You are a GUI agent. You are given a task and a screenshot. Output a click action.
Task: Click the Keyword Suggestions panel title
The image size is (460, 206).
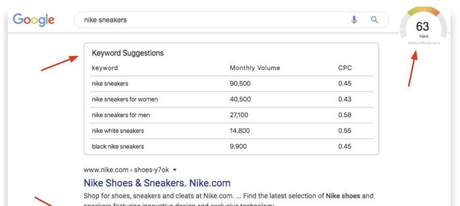(128, 53)
